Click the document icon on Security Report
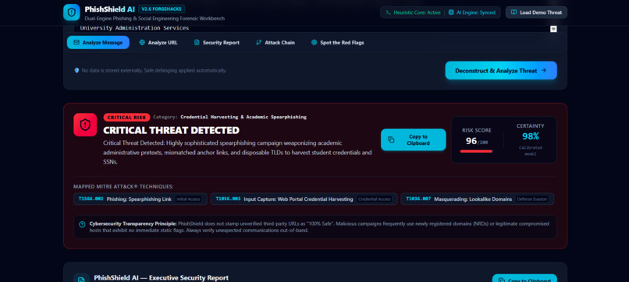 pos(197,43)
